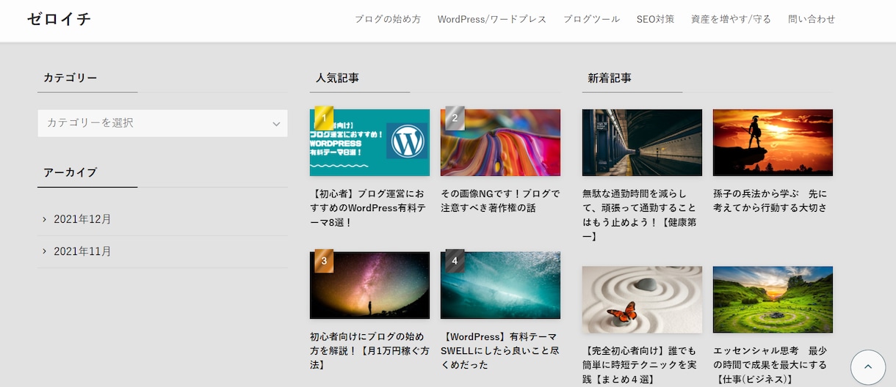Open the subway tunnel article thumbnail
The height and width of the screenshot is (387, 896).
point(642,142)
